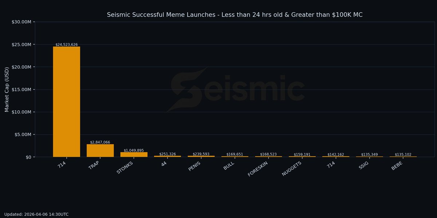Select the orange STONKS bar
437x218 pixels.
coord(134,154)
